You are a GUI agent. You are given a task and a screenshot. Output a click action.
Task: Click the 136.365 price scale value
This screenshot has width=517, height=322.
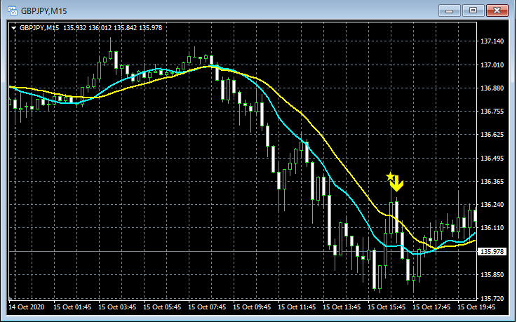tap(492, 181)
